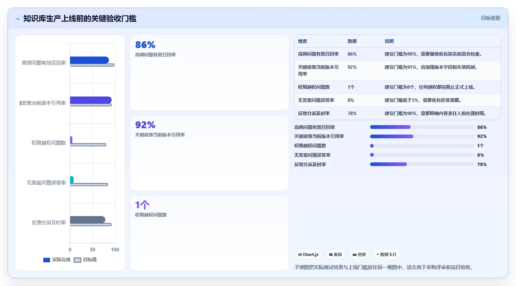Click the 8% progress bar for 无答案问题误答率
This screenshot has width=516, height=286.
point(422,155)
